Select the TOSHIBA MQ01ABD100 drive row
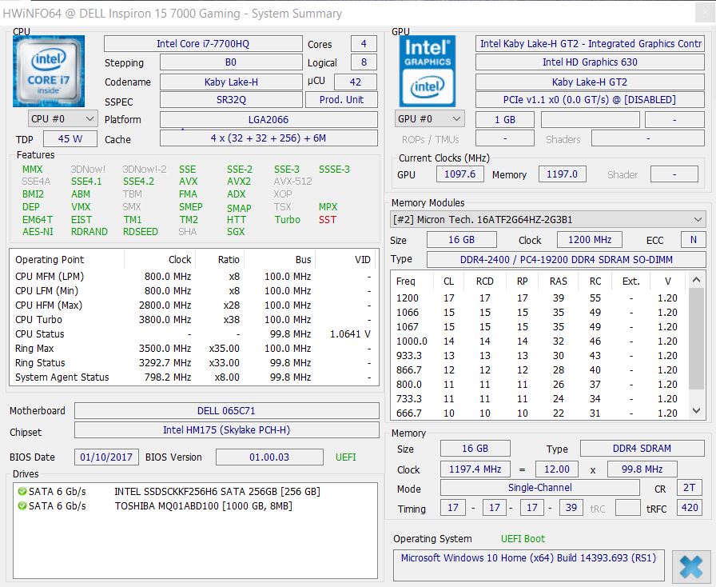Image resolution: width=716 pixels, height=587 pixels. (x=195, y=505)
